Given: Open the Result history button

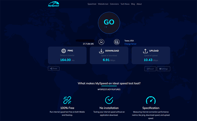Looking at the screenshot, I should pos(150,69).
